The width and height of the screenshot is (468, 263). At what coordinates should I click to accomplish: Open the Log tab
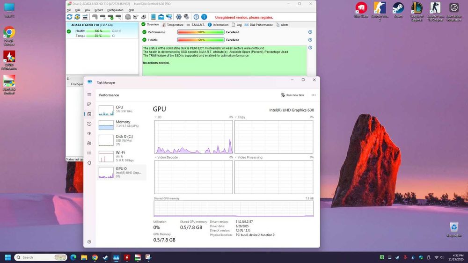point(237,25)
